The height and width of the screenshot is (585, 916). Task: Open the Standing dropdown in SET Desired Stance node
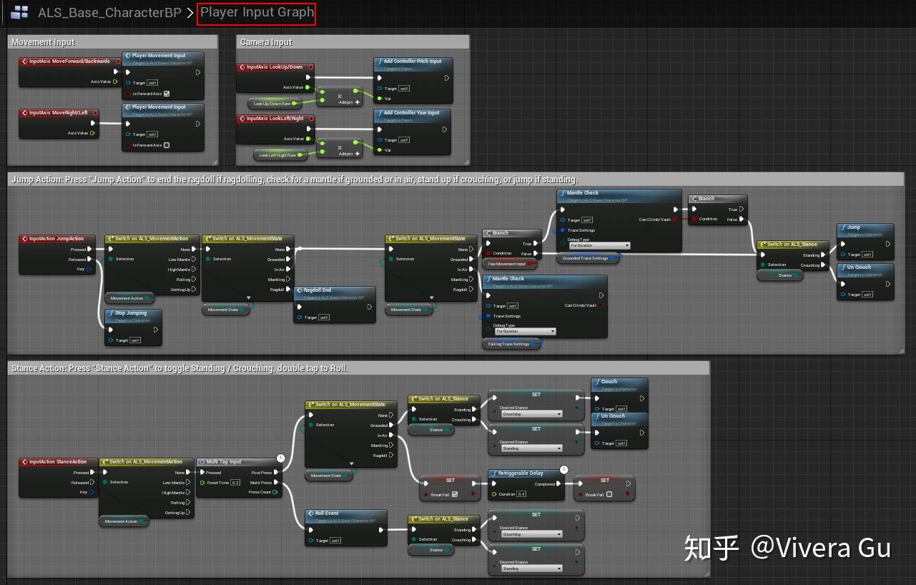(x=532, y=448)
